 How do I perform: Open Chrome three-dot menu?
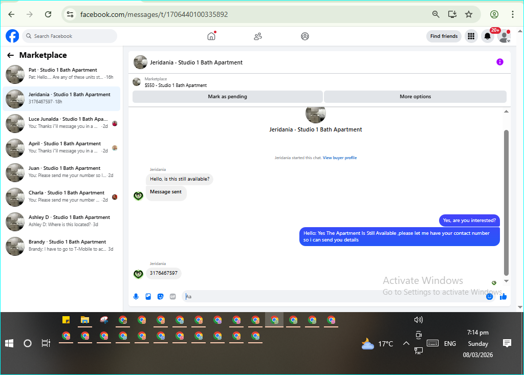(512, 14)
